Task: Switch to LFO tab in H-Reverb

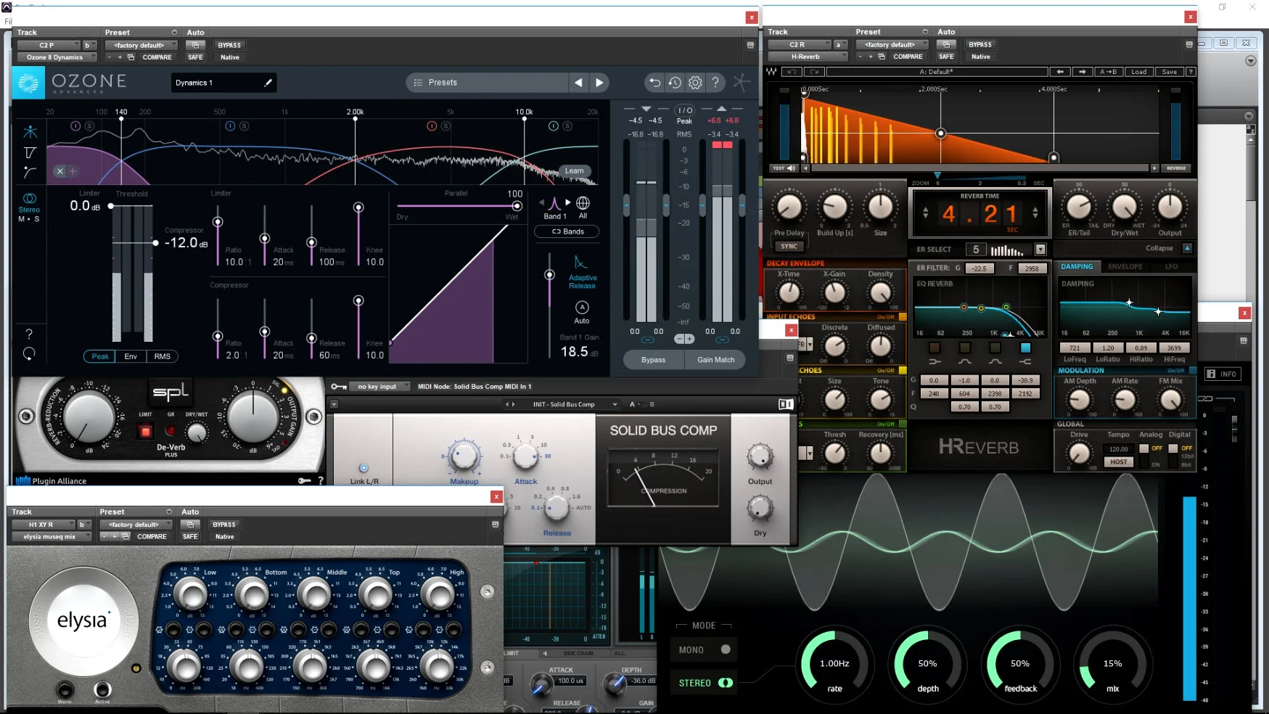Action: point(1171,267)
